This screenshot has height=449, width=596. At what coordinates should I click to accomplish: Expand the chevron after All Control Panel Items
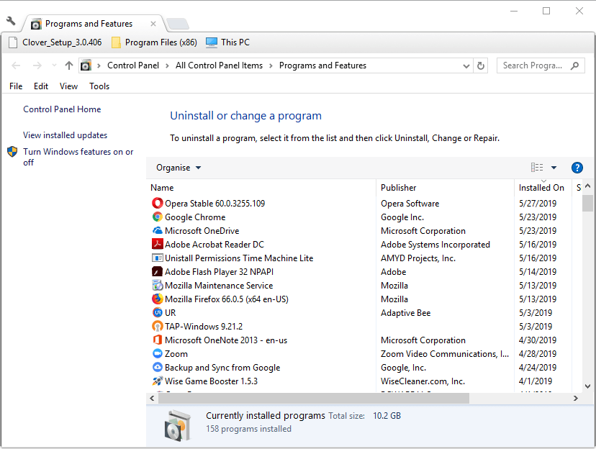tap(271, 65)
